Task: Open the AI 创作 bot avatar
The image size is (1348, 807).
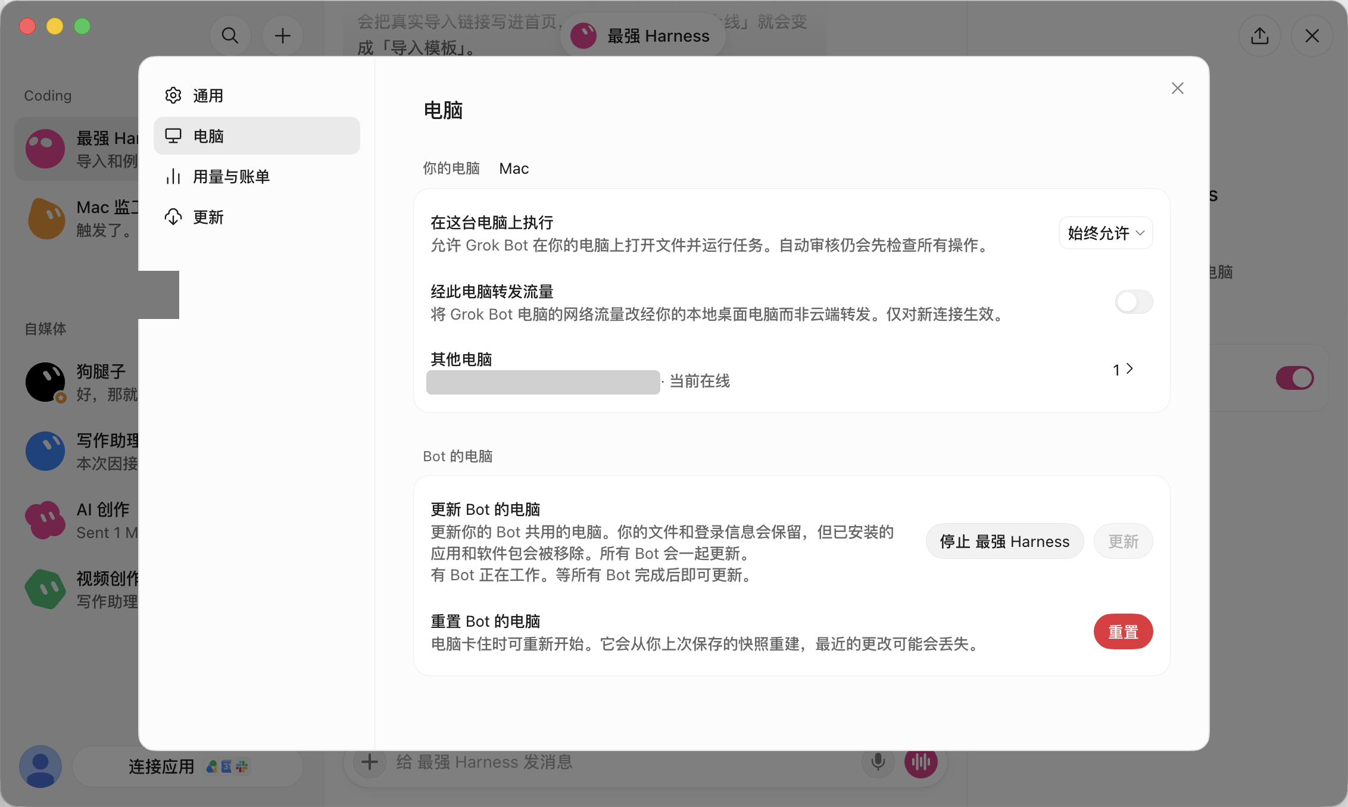Action: (45, 520)
